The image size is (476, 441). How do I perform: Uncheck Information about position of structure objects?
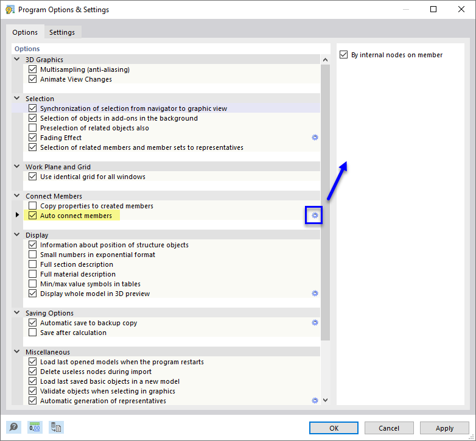(32, 245)
